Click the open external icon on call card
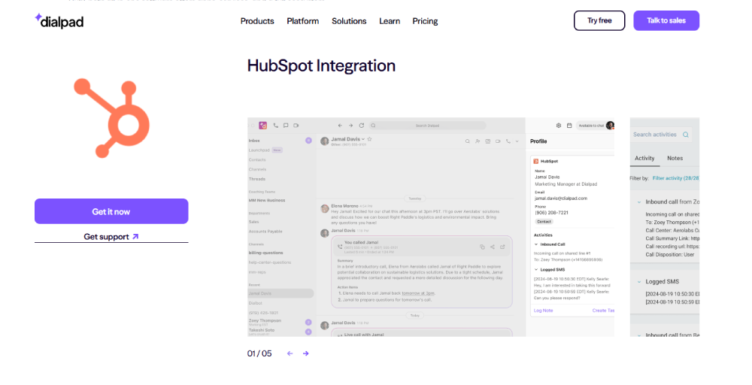Image resolution: width=752 pixels, height=385 pixels. coord(502,247)
